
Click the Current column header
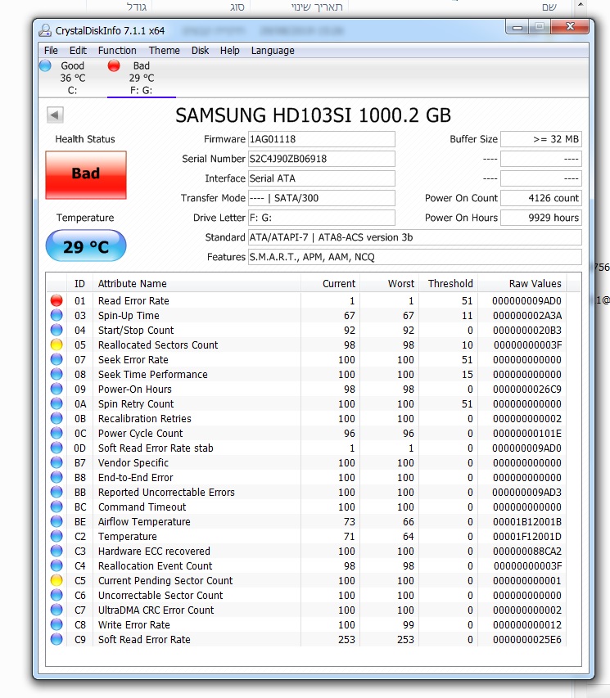coord(330,284)
